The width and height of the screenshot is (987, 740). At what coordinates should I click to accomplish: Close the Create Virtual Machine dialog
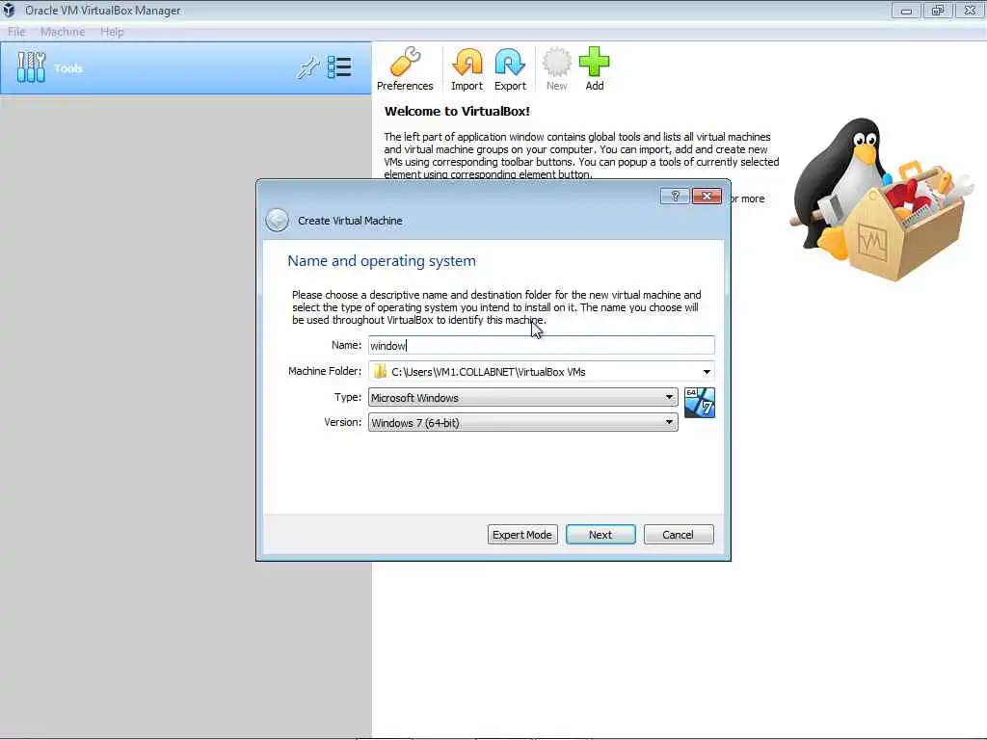pyautogui.click(x=707, y=197)
